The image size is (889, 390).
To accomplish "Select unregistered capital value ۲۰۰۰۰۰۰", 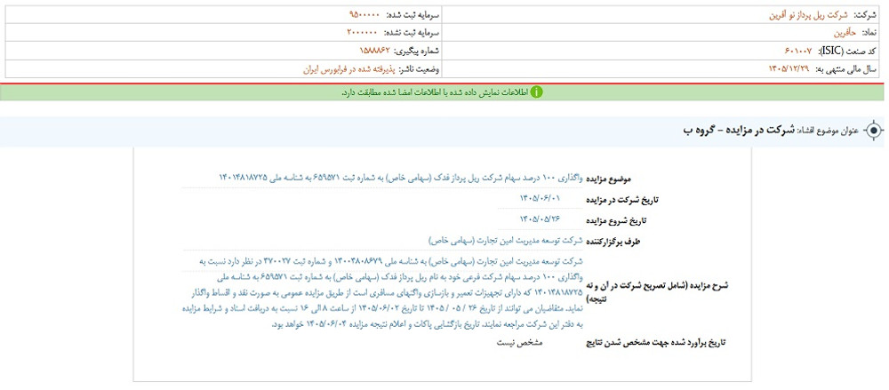I will tap(363, 33).
